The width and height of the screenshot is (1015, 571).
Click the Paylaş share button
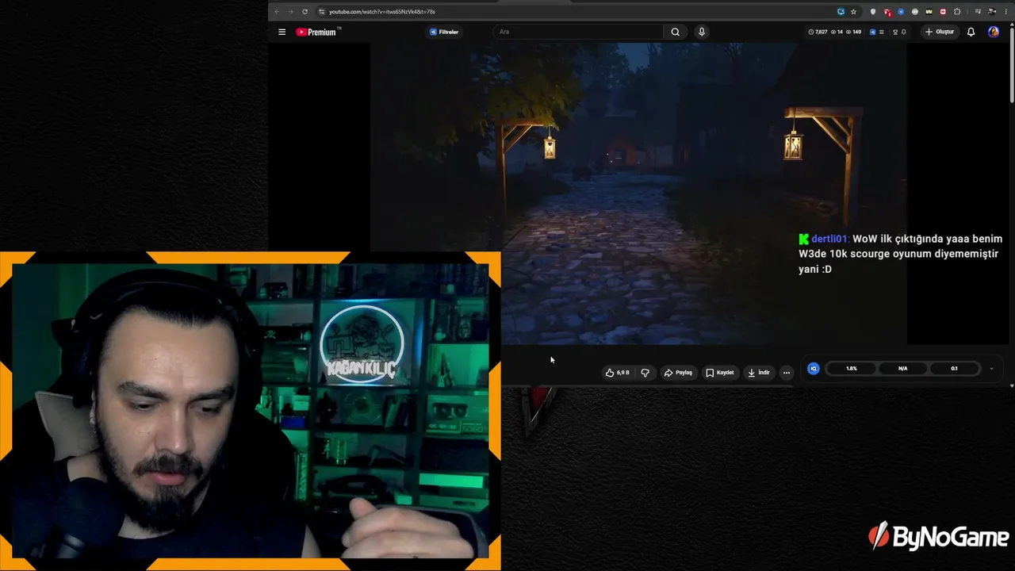click(x=678, y=373)
